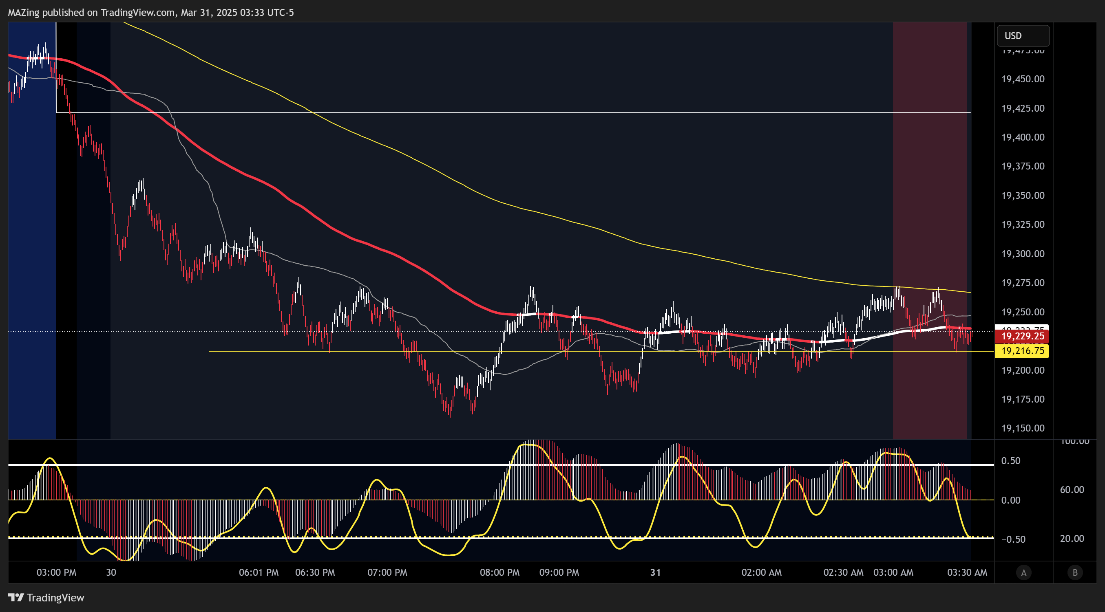The image size is (1105, 612).
Task: Click the 03:00 PM time axis label
Action: coord(56,572)
